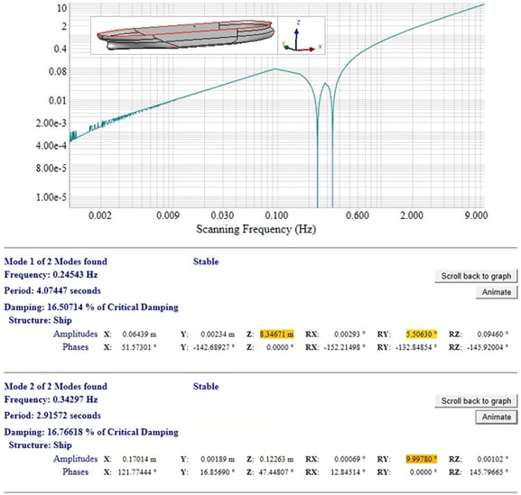Click Mode 1 Frequency 0.24543 Hz text
The width and height of the screenshot is (521, 495).
coord(51,275)
